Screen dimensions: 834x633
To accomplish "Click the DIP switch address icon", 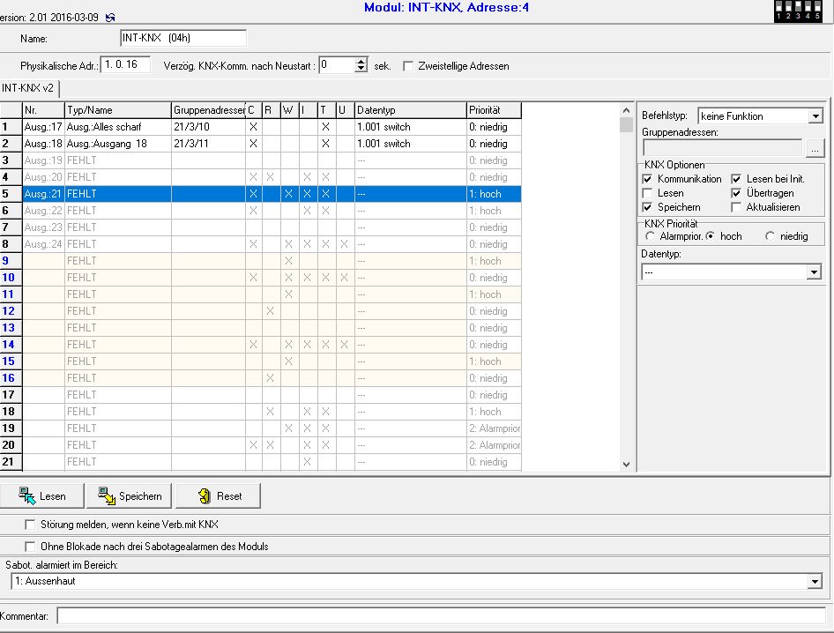I will (x=797, y=11).
